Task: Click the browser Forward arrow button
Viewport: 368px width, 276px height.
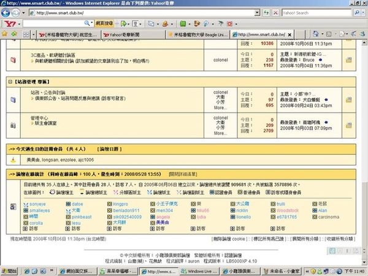Action: point(15,13)
